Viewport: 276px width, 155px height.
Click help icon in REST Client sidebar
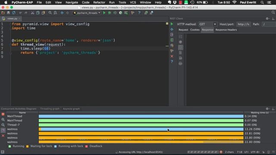pos(172,62)
